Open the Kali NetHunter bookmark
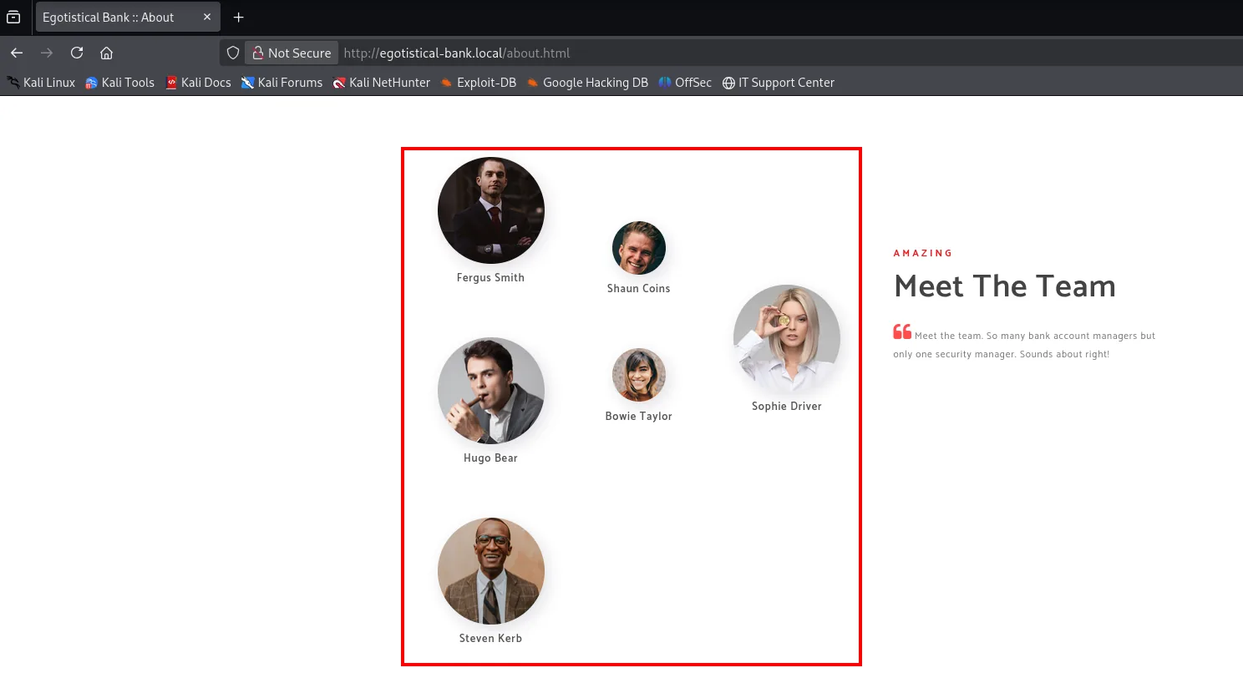This screenshot has width=1243, height=693. click(381, 83)
